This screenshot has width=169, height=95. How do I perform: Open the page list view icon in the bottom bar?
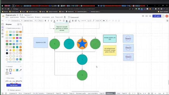[3, 93]
